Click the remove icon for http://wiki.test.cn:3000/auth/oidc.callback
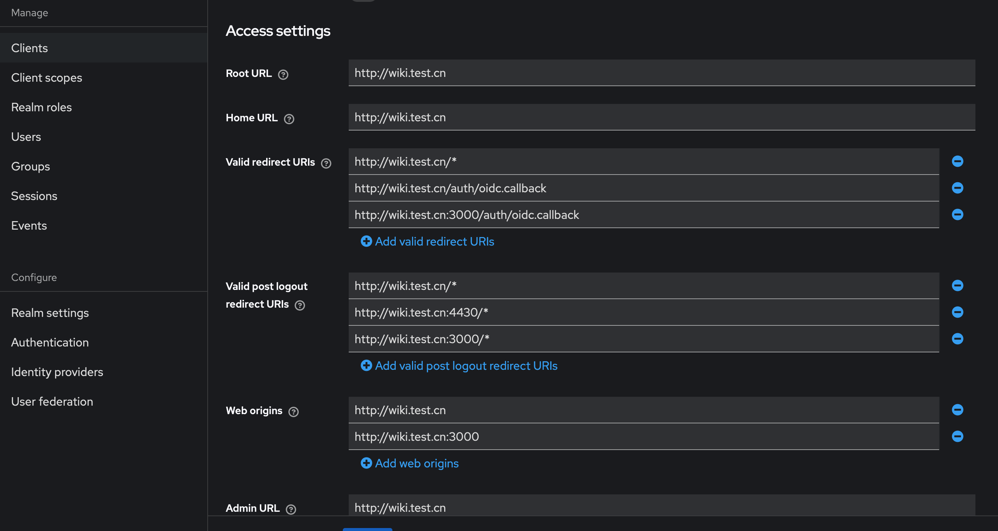998x531 pixels. 958,214
